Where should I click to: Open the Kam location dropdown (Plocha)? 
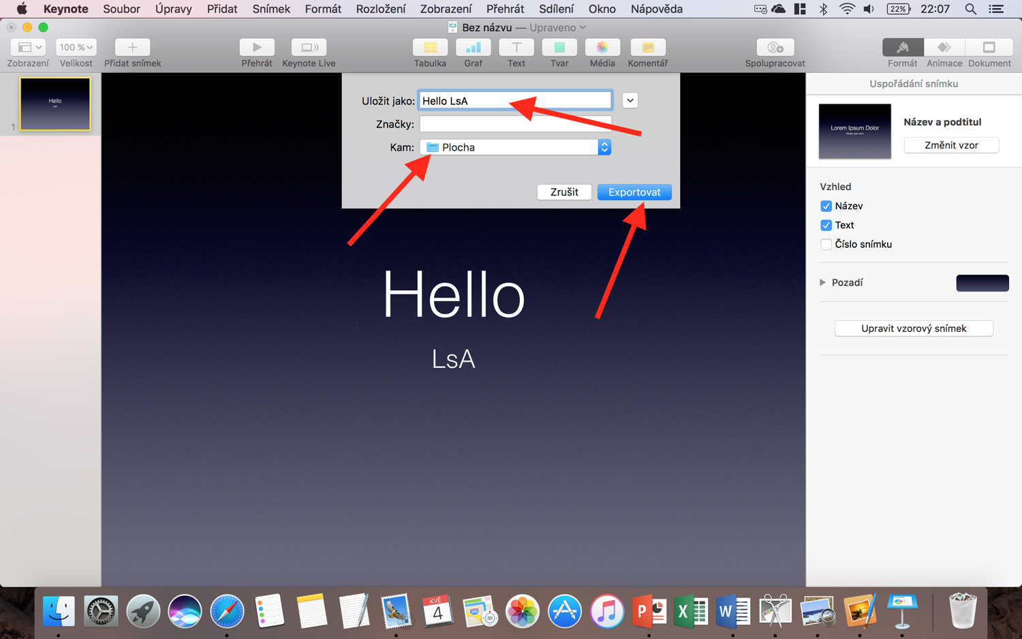click(515, 147)
